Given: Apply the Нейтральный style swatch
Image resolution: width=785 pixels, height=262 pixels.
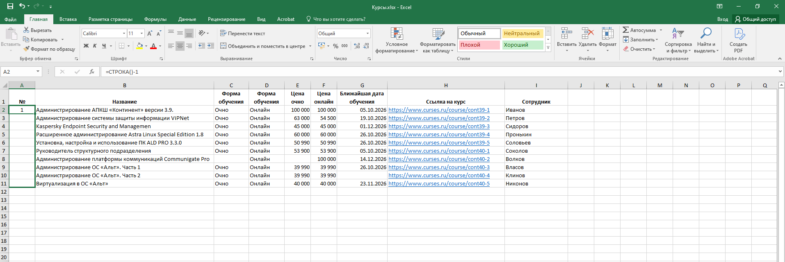Looking at the screenshot, I should (523, 34).
